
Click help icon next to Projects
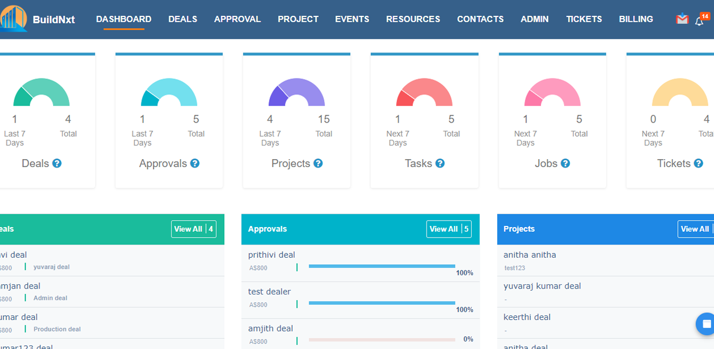[x=318, y=163]
